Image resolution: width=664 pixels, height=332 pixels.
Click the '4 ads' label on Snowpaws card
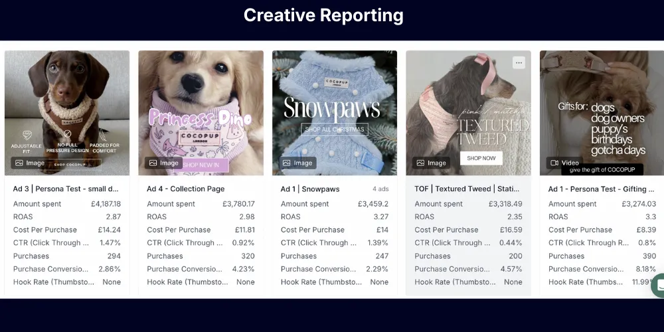pos(380,189)
